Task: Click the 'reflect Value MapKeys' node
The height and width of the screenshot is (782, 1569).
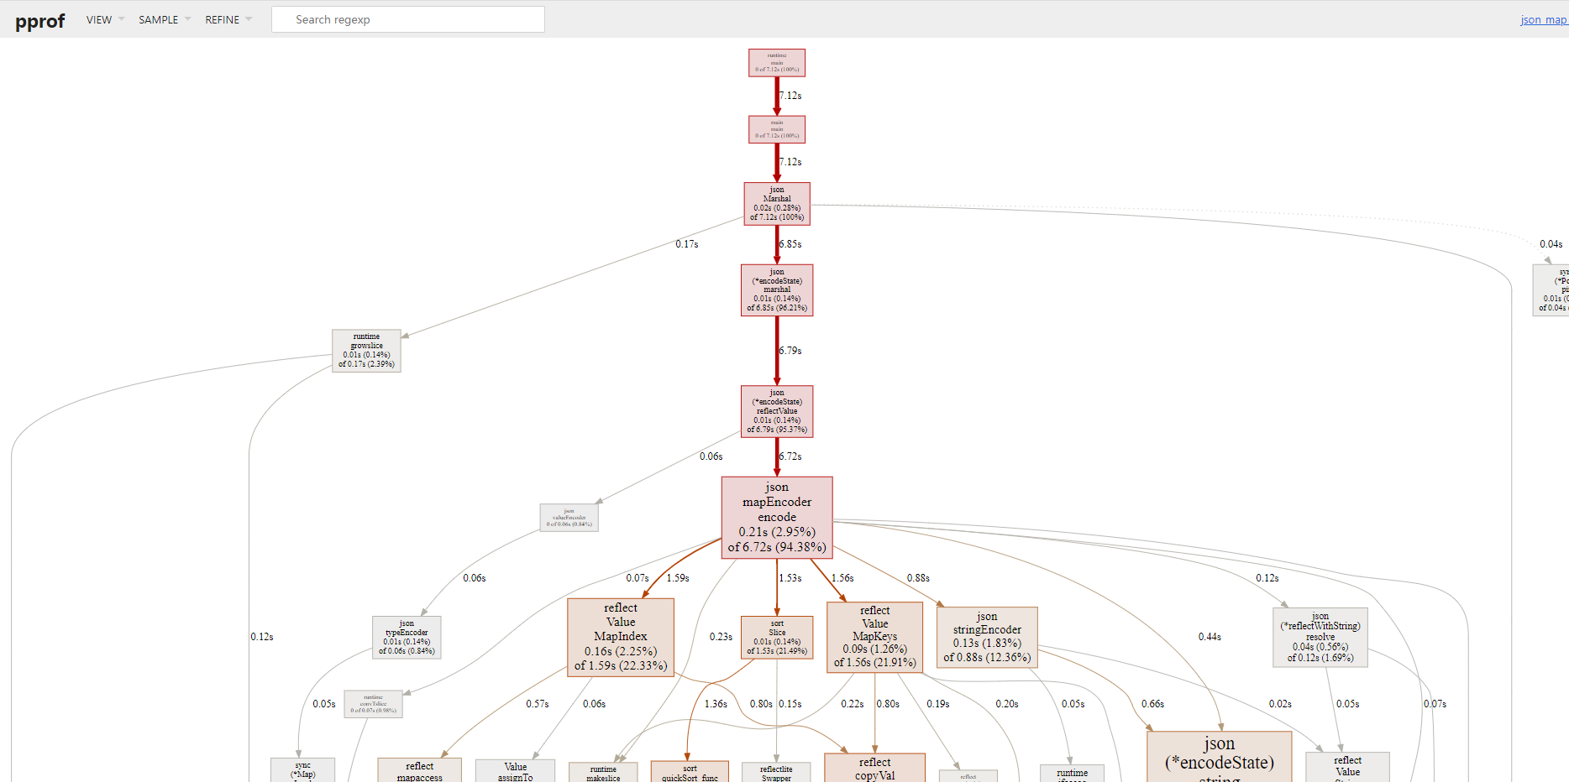Action: point(874,637)
